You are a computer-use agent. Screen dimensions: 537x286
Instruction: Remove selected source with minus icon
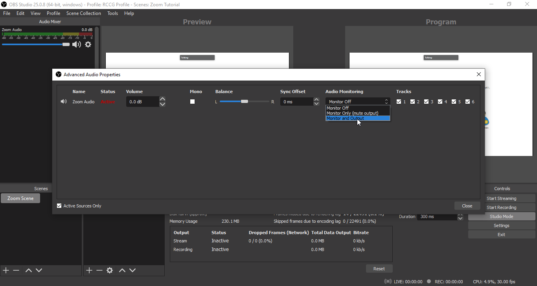coord(99,270)
